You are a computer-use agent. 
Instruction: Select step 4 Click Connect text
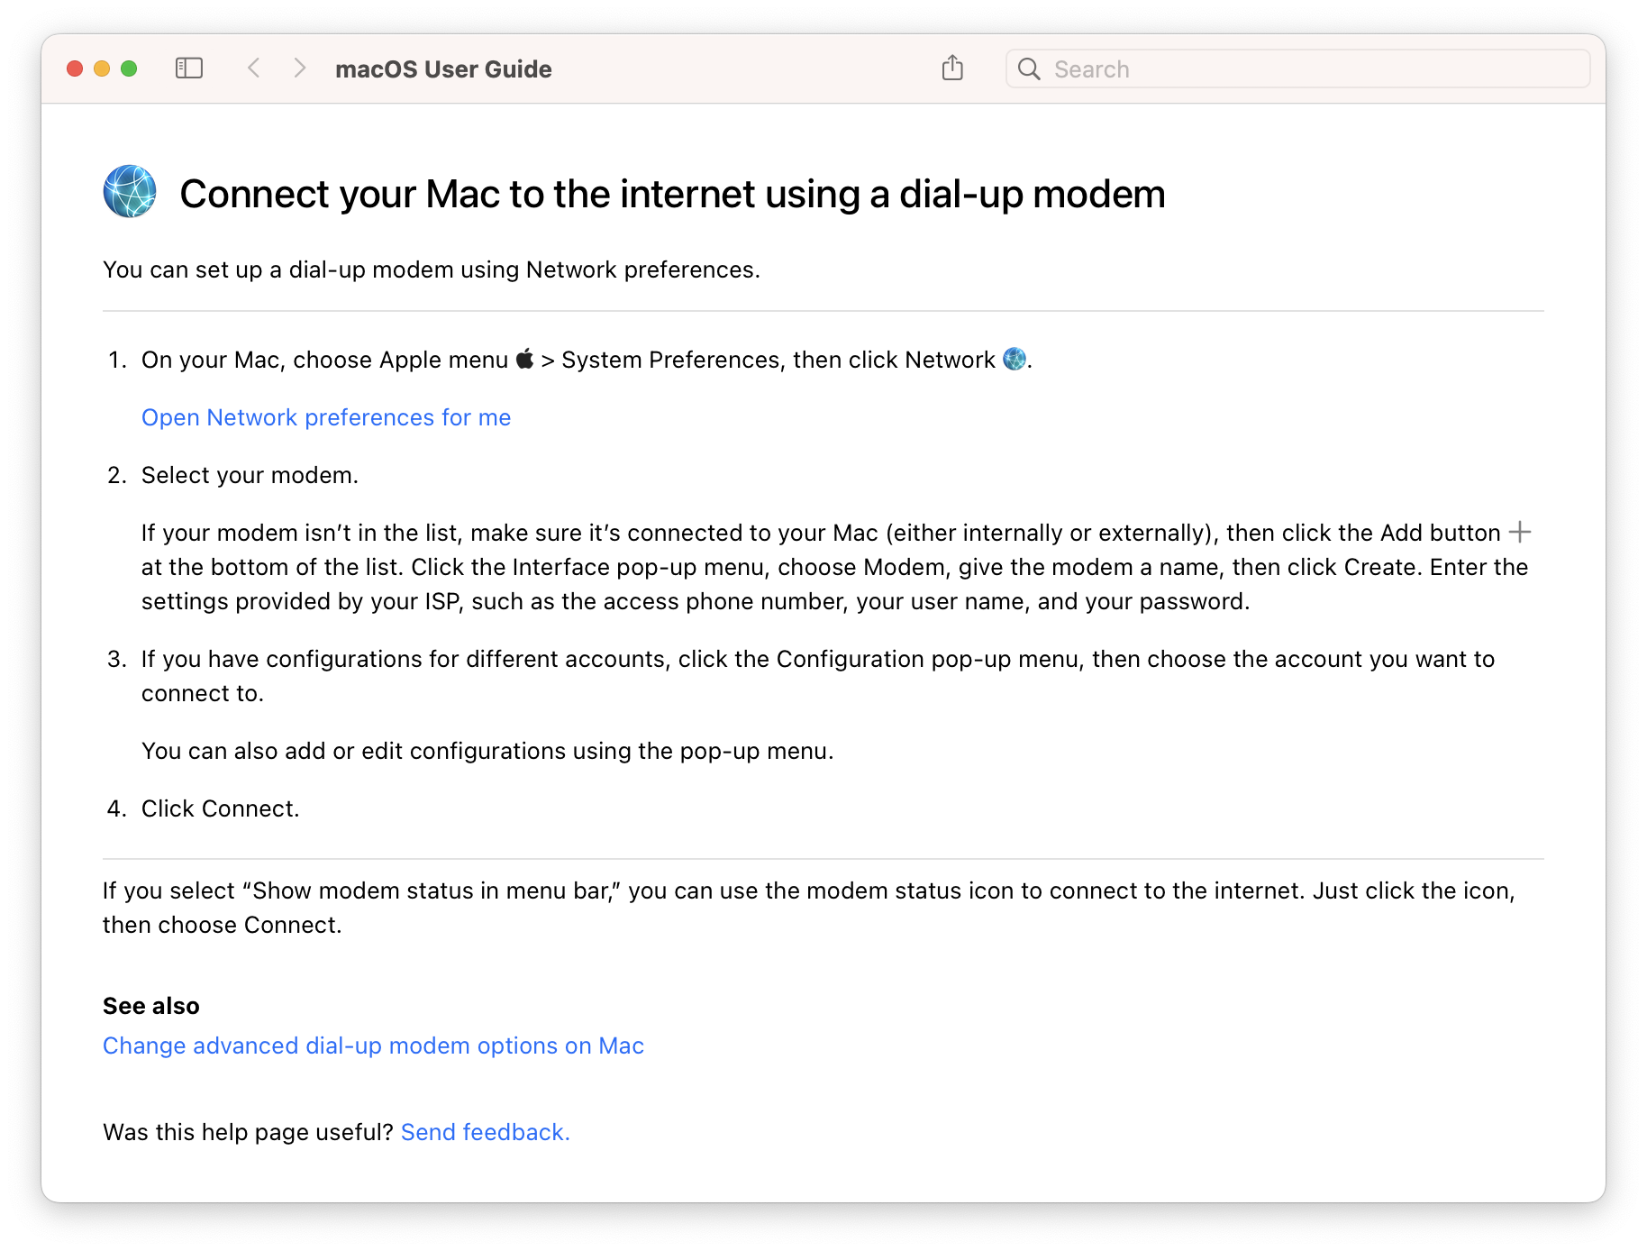pos(219,808)
